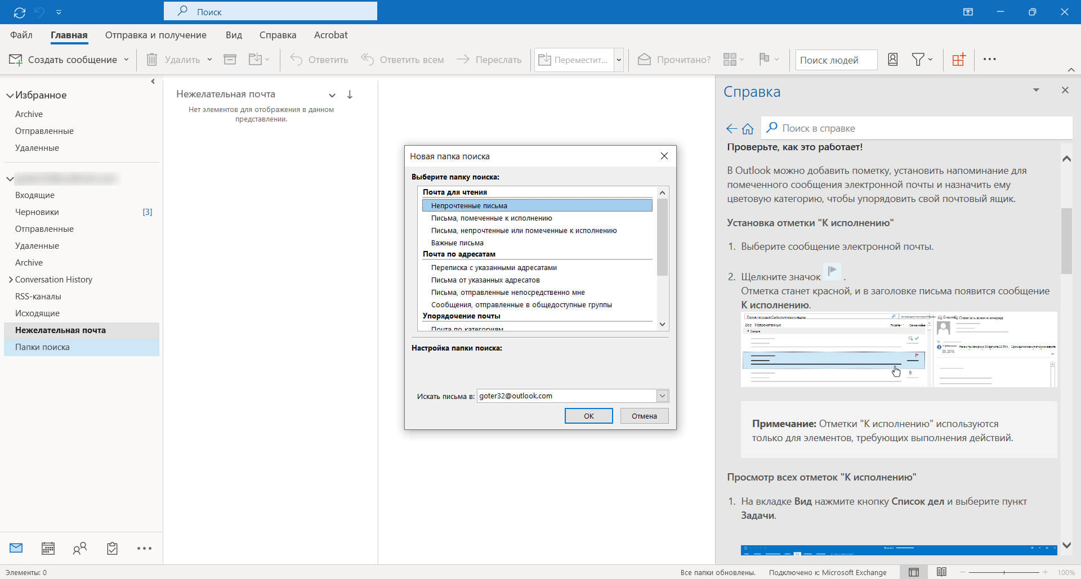
Task: Select Важные письма in dialog list
Action: pyautogui.click(x=457, y=243)
